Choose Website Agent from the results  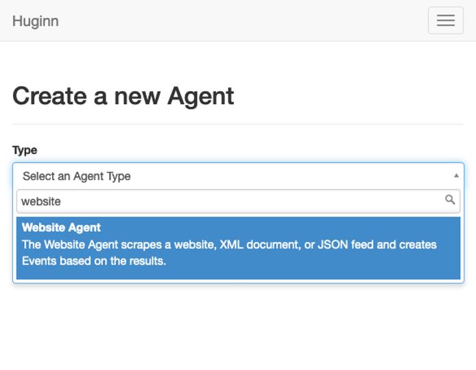click(238, 248)
